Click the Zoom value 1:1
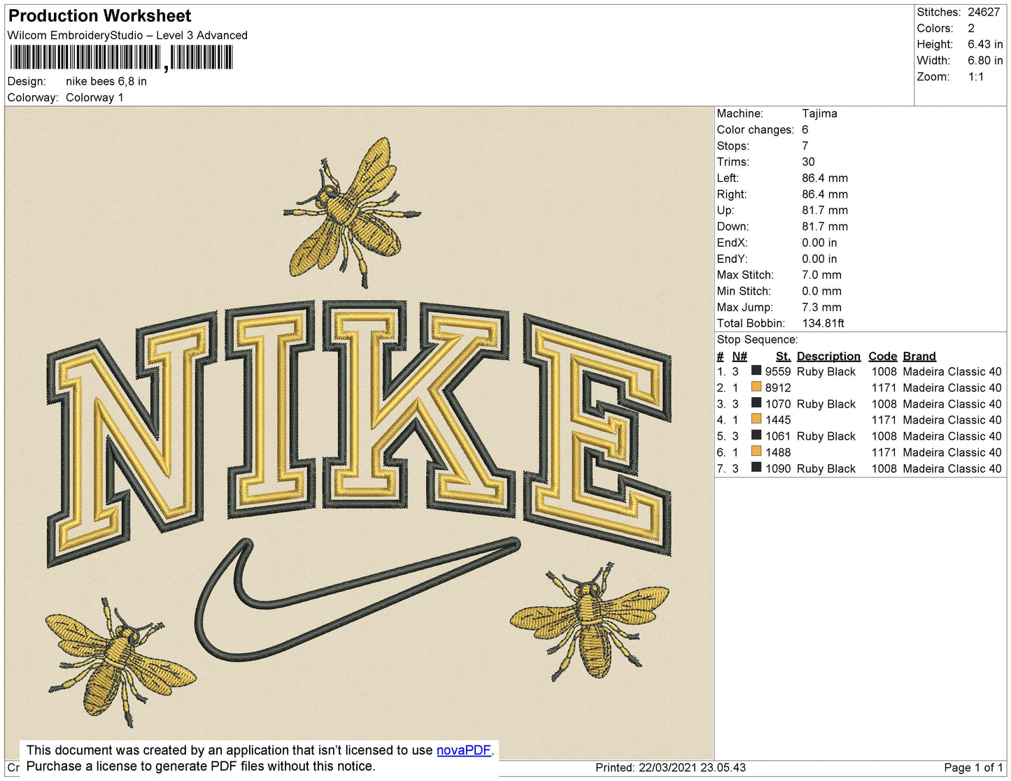 click(976, 77)
